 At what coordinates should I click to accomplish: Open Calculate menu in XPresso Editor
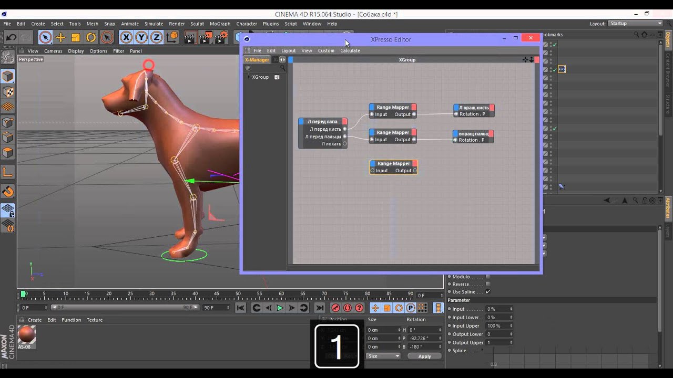pos(350,50)
